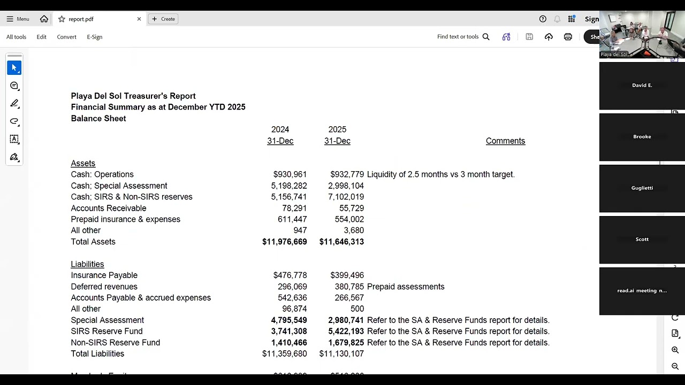Click the "Playa Del Sol Treasurer's Report" title
The image size is (685, 385).
click(x=133, y=96)
